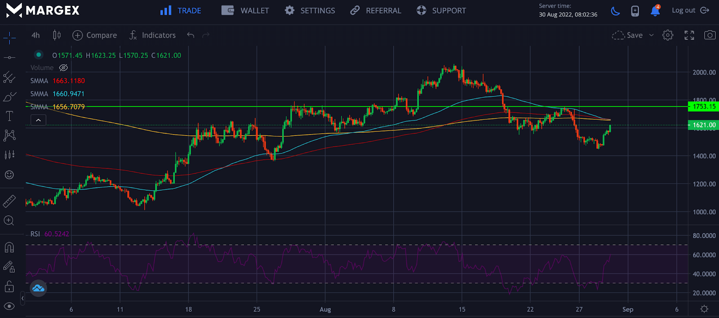Take a chart snapshot with camera icon
Image resolution: width=719 pixels, height=318 pixels.
point(710,35)
